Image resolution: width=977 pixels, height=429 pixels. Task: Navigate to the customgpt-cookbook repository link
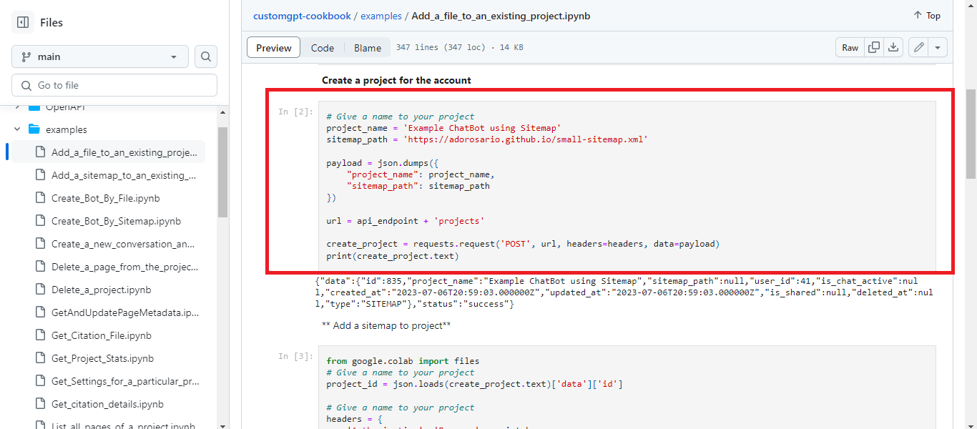(x=302, y=15)
